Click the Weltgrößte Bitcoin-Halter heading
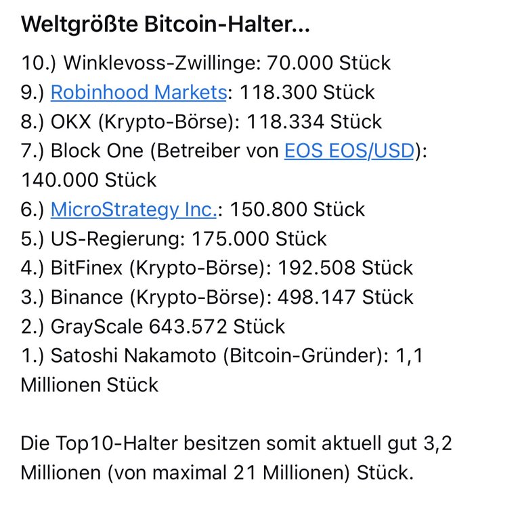 click(165, 24)
